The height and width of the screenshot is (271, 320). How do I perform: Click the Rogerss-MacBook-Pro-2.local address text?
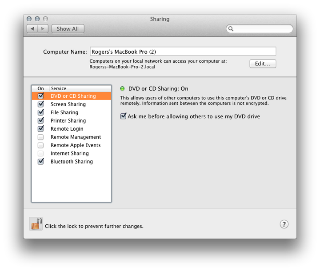coord(122,67)
